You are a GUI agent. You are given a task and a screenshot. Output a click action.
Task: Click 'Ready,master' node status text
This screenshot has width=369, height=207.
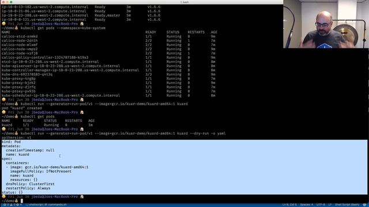107,16
